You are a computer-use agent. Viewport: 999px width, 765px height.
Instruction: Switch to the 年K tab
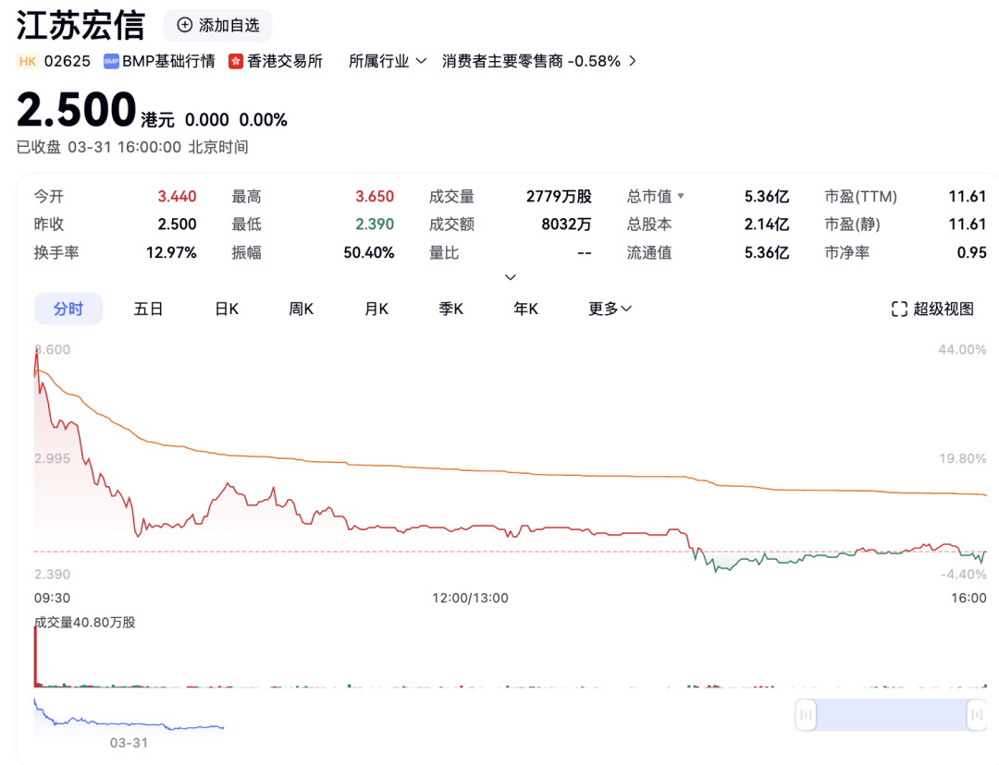pos(525,309)
